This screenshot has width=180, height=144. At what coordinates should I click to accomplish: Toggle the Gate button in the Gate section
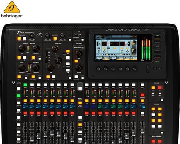click(19, 77)
